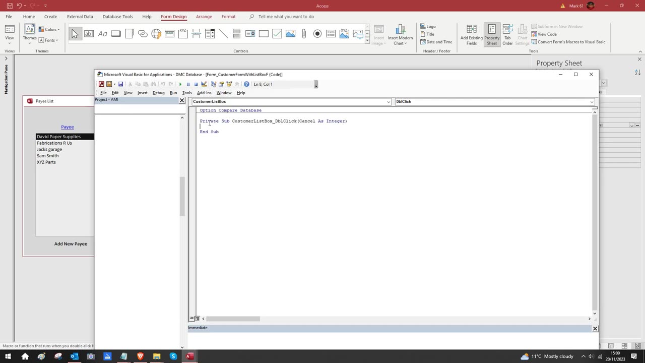Screen dimensions: 645x363
Task: Expand the Colors dropdown in Themes group
Action: (49, 29)
